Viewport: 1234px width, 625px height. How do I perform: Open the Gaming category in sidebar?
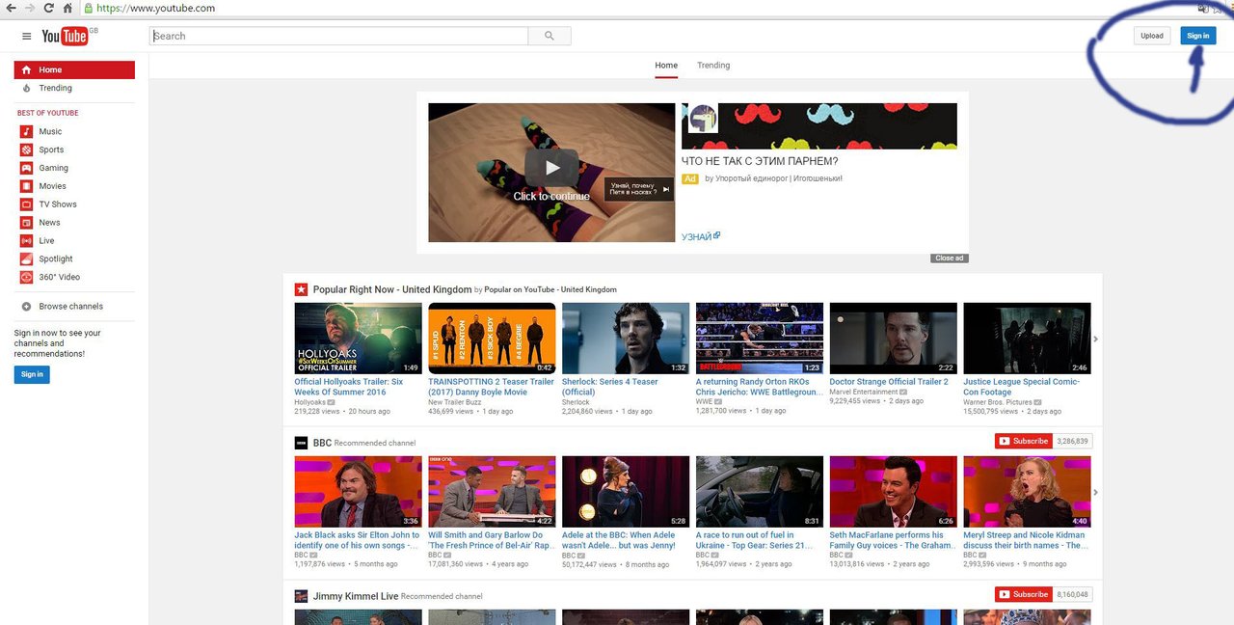pos(54,168)
